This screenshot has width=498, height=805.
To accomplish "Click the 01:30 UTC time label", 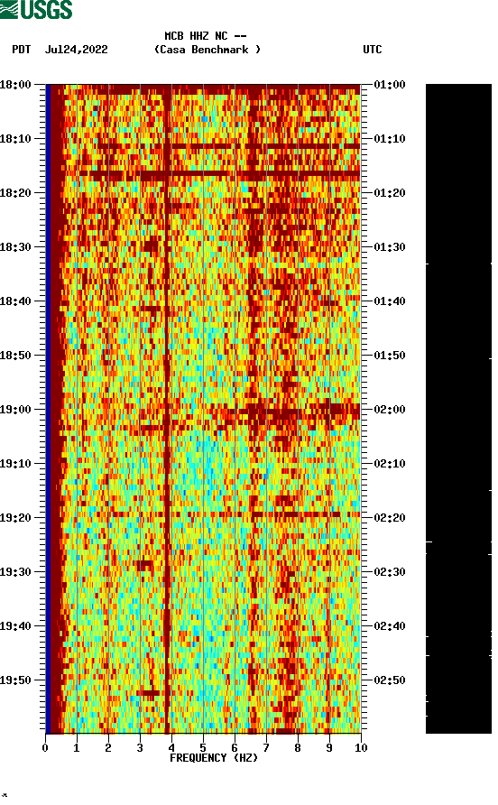I will pyautogui.click(x=390, y=247).
